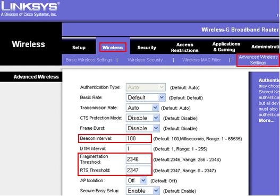Click '(Default:2347, Range: 0 - 2347)' hint
This screenshot has height=196, width=280.
pyautogui.click(x=184, y=171)
